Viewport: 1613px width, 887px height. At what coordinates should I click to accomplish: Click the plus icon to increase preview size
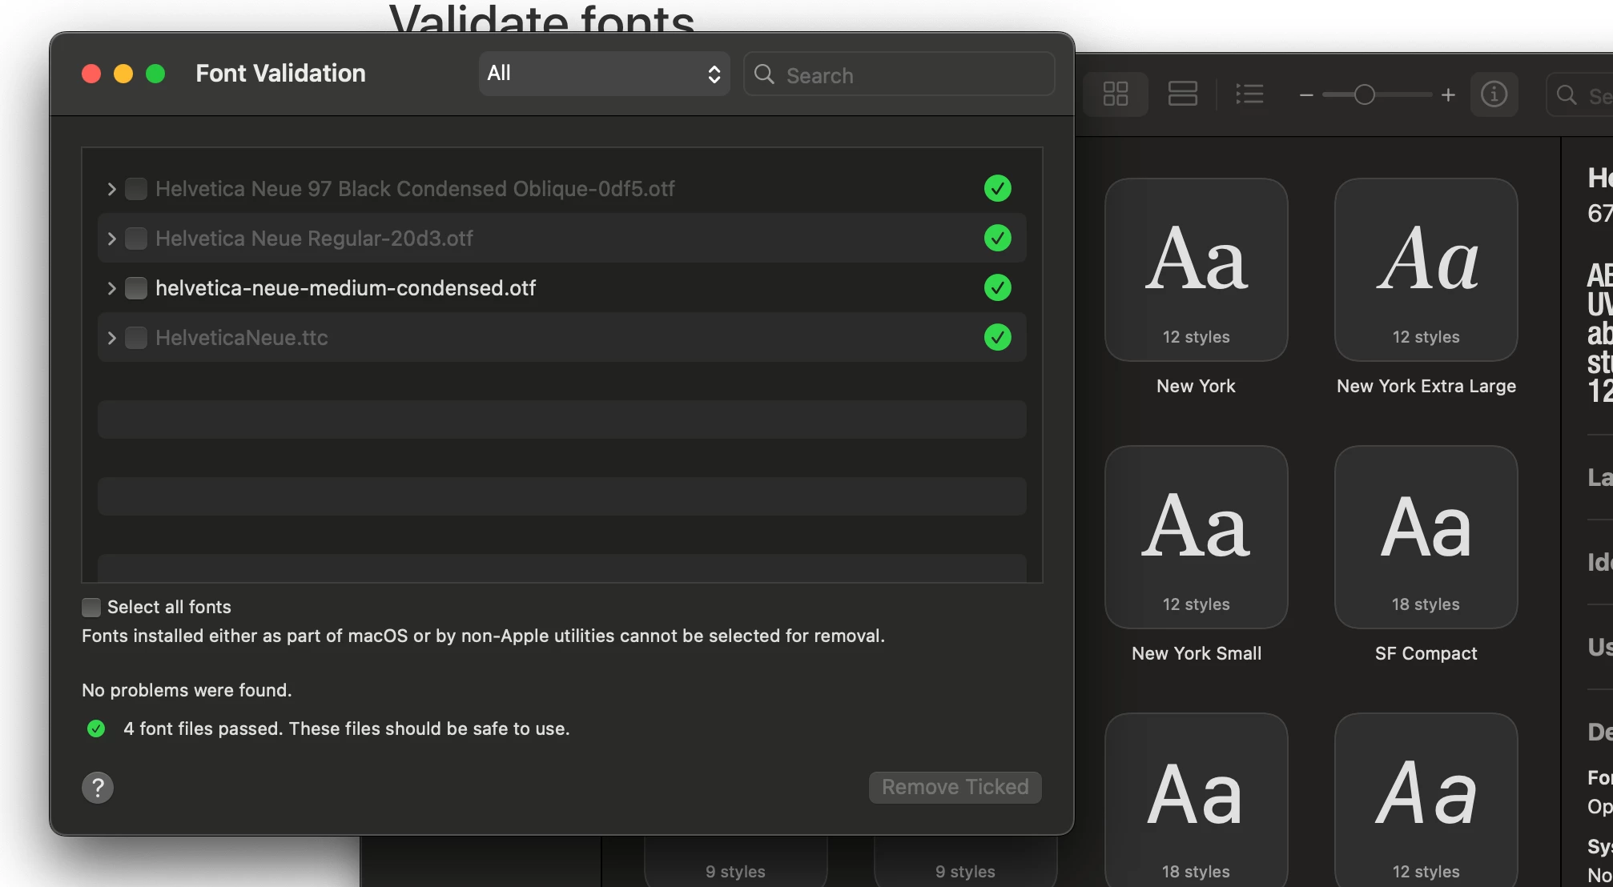coord(1448,95)
